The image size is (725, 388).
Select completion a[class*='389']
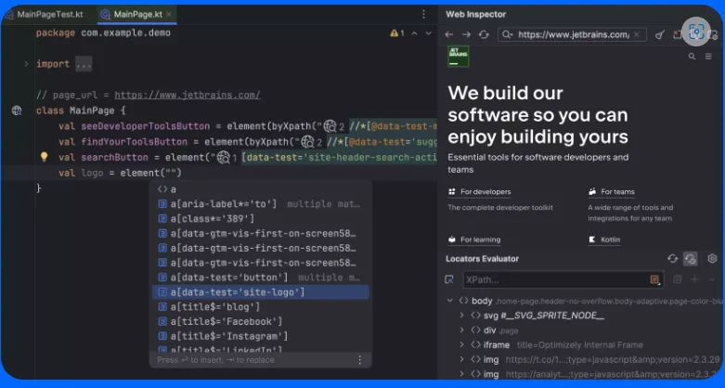[x=261, y=218]
